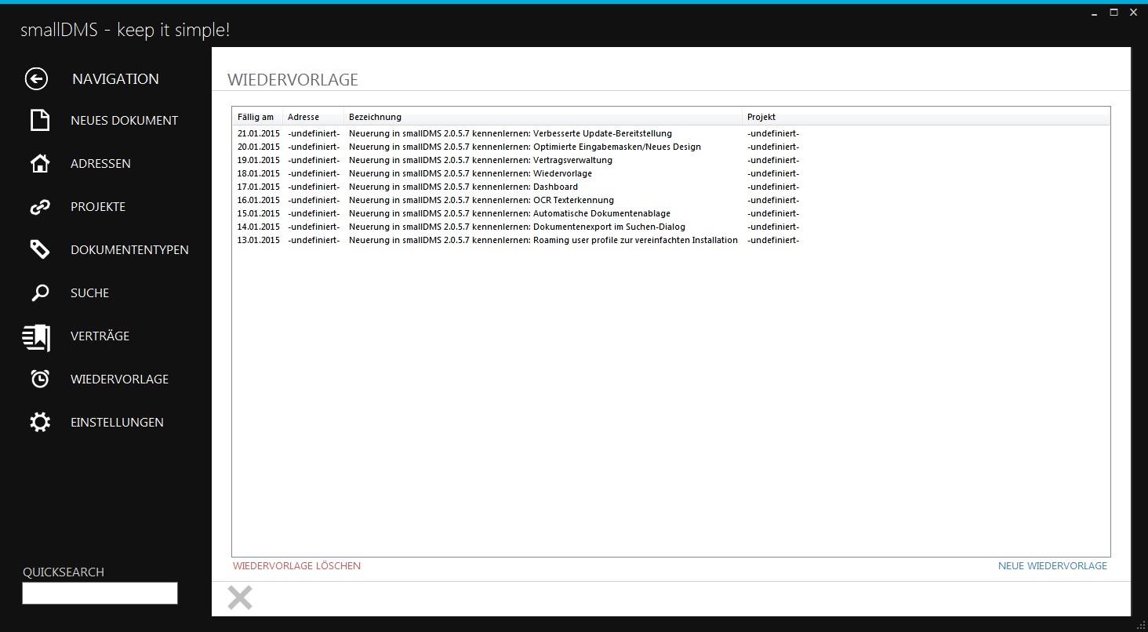
Task: Select the Dokumentenexport im Suchen-Dialog row
Action: click(671, 227)
